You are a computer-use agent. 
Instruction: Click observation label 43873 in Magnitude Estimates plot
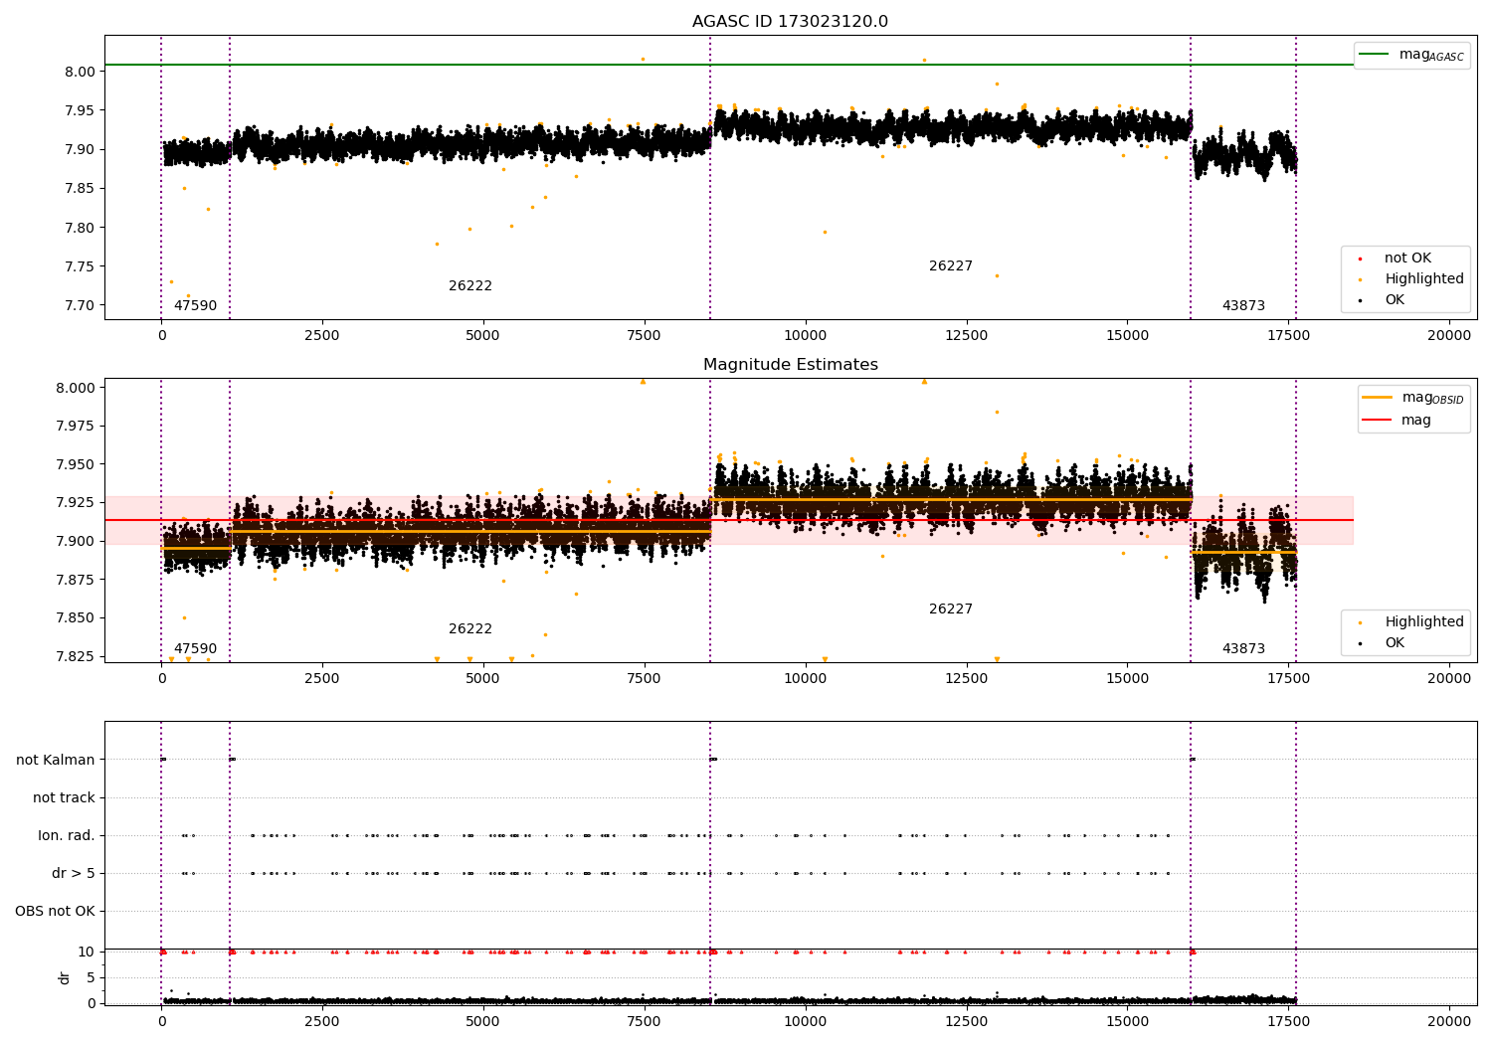pyautogui.click(x=1243, y=649)
